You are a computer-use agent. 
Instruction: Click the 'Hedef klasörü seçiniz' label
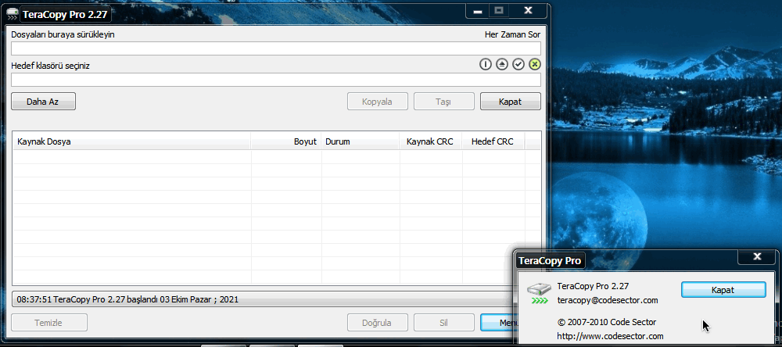pos(50,66)
